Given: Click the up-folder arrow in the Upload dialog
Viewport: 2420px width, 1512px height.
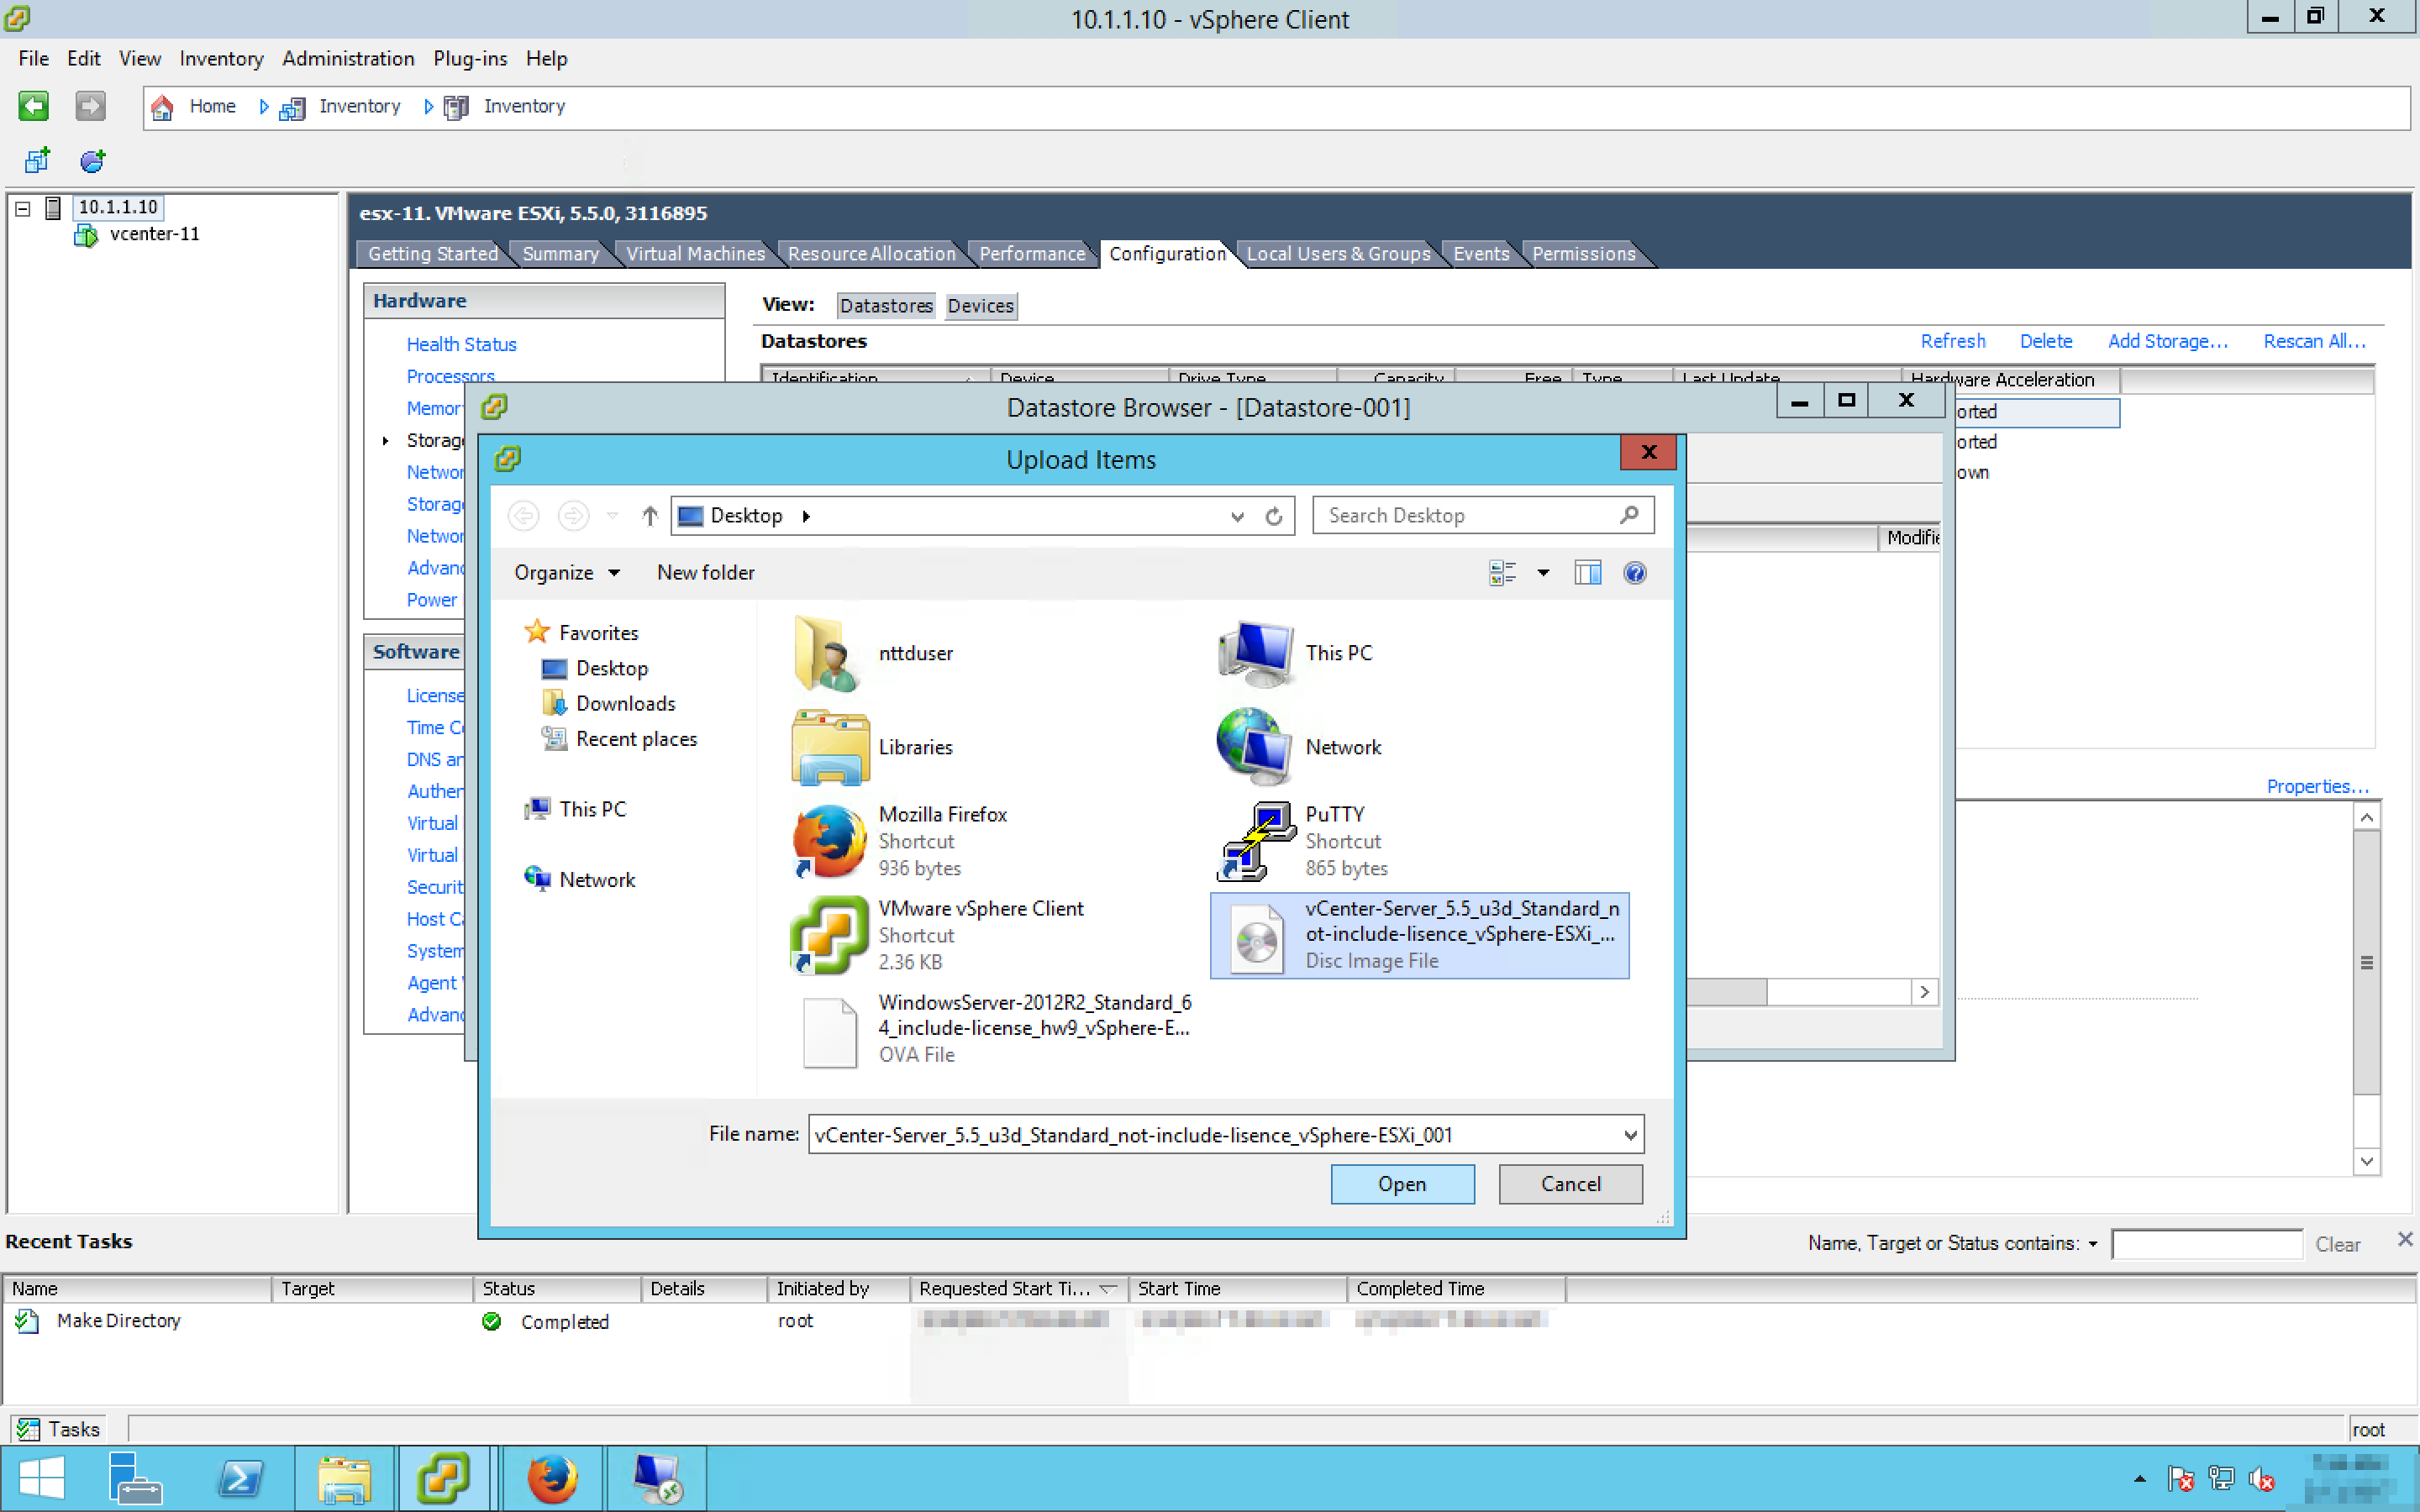Looking at the screenshot, I should point(650,516).
